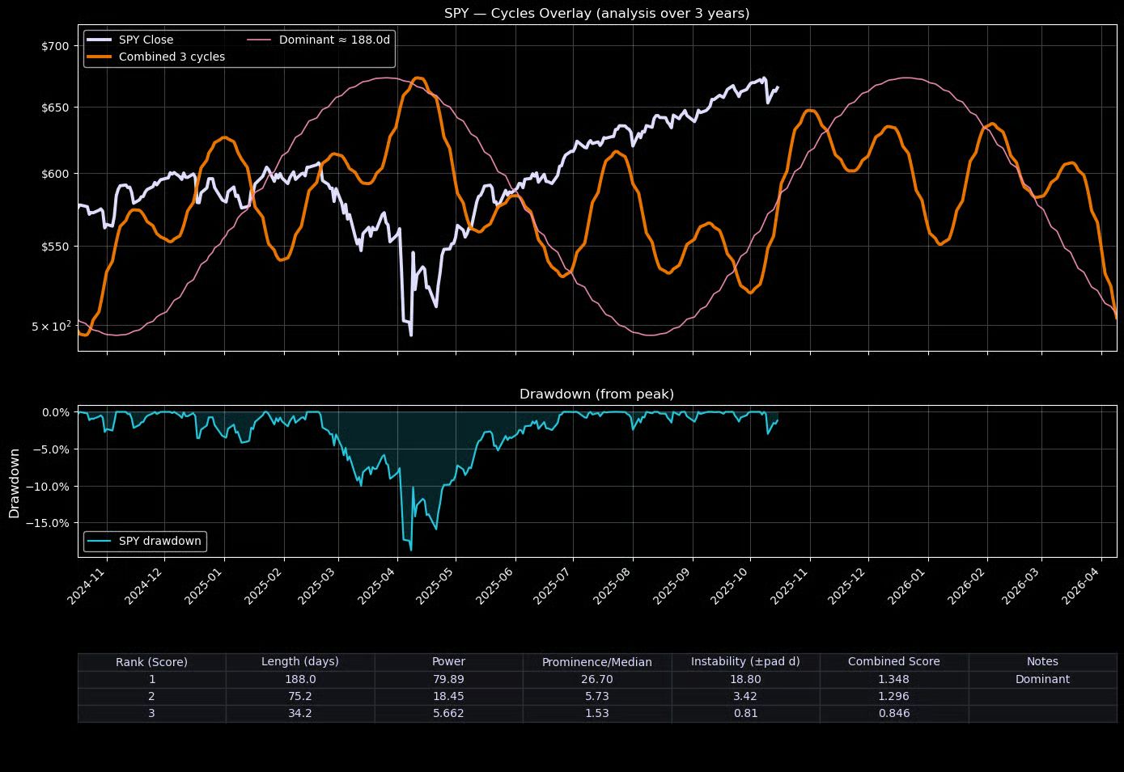Click the 2025-08 date axis label
This screenshot has width=1124, height=772.
point(613,585)
